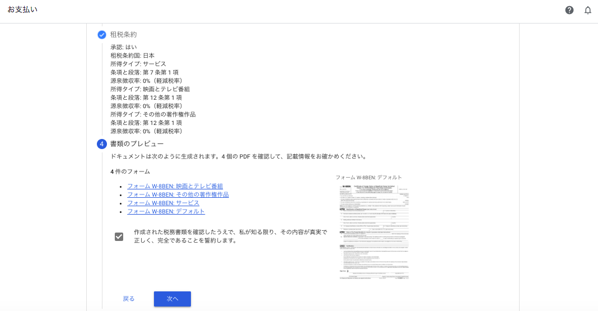Click the certification statement text beside the checkbox
The width and height of the screenshot is (598, 311).
[x=230, y=236]
